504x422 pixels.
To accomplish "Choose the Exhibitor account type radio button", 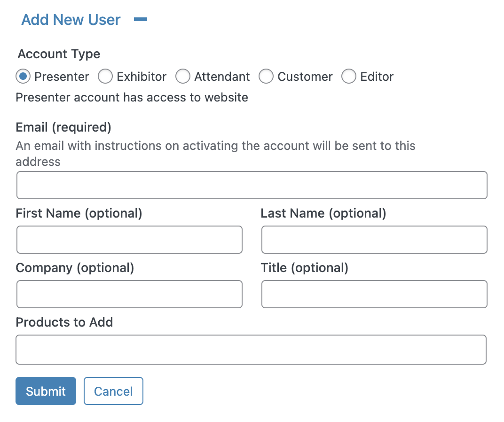I will [x=105, y=76].
